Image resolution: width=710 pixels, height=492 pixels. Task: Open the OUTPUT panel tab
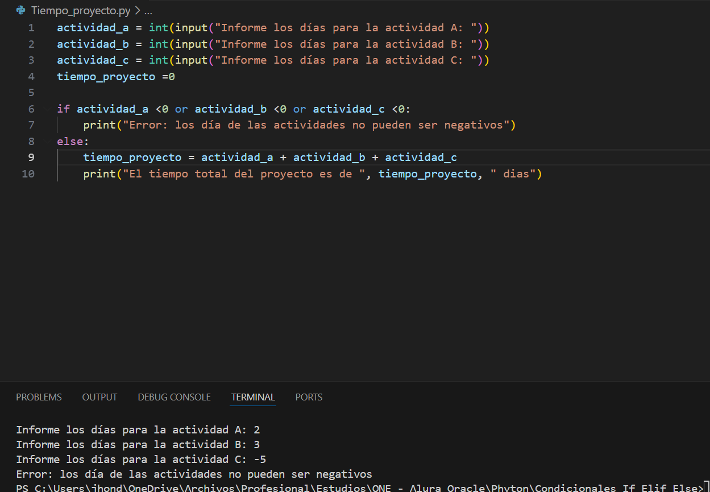(x=99, y=397)
